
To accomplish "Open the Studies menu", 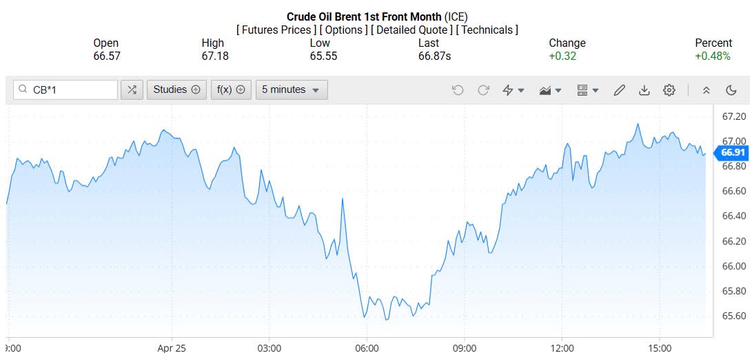I will click(x=176, y=89).
